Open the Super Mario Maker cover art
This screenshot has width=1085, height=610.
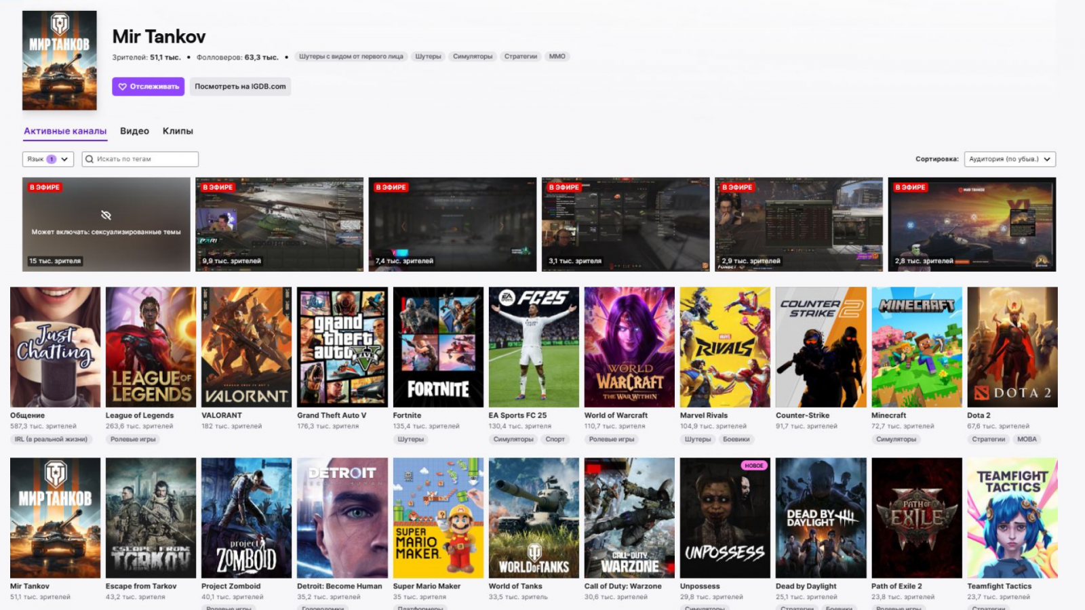438,518
